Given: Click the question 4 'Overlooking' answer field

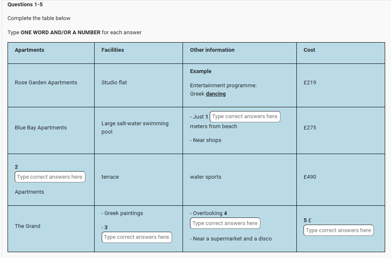Looking at the screenshot, I should [225, 223].
